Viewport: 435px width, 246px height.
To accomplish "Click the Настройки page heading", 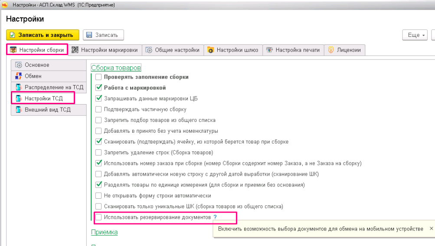I will pos(25,19).
